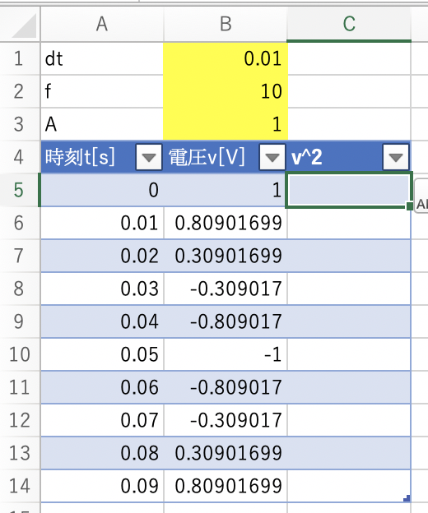Select yellow cell with value 10
This screenshot has width=428, height=513.
coord(226,91)
